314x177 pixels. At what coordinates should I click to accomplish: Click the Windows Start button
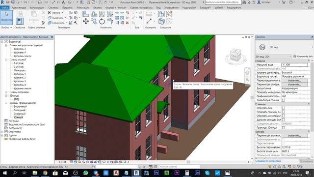point(4,173)
